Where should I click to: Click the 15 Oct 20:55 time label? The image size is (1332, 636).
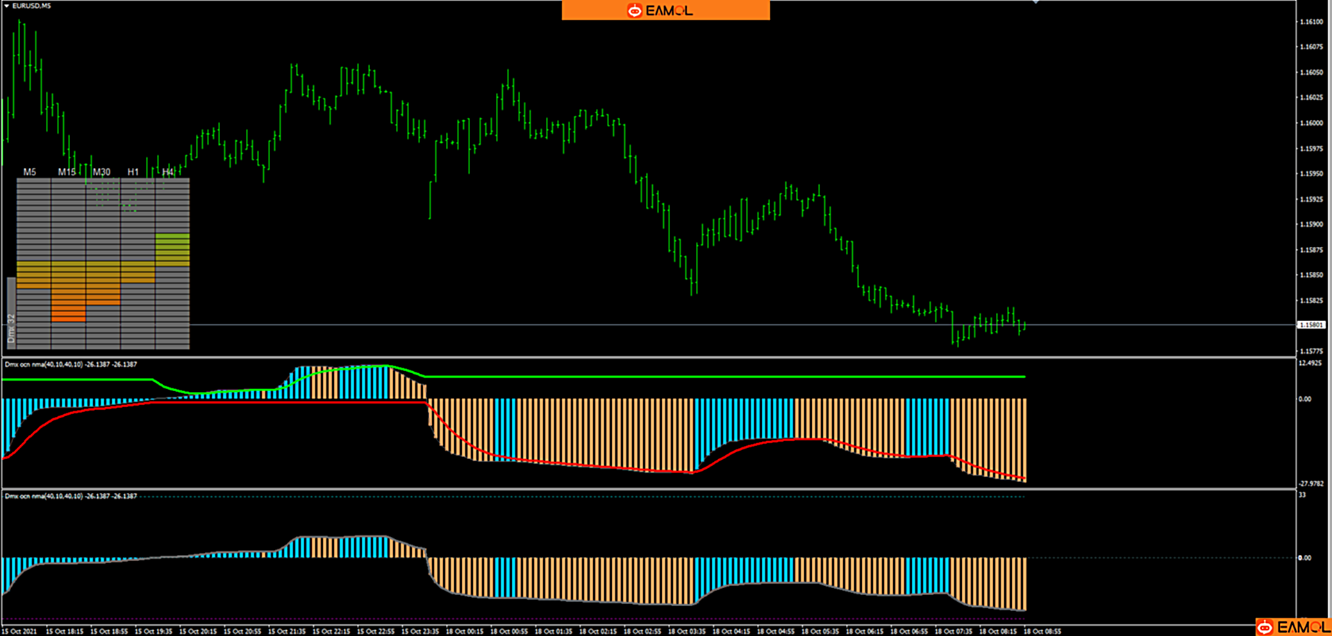tap(242, 631)
